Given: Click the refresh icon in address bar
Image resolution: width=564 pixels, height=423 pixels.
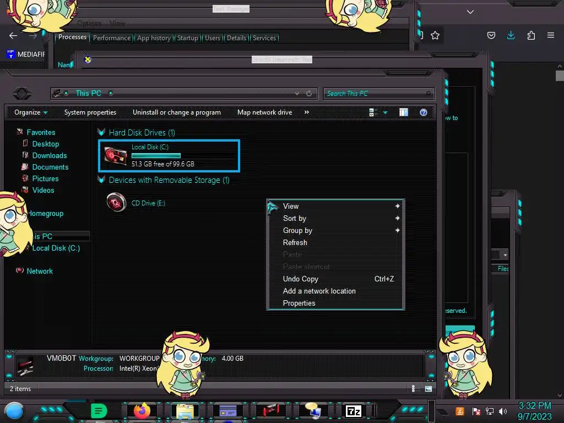Looking at the screenshot, I should pos(309,94).
